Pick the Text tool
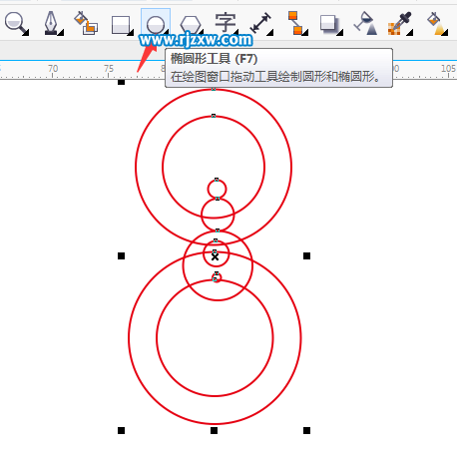The width and height of the screenshot is (457, 461). 226,23
